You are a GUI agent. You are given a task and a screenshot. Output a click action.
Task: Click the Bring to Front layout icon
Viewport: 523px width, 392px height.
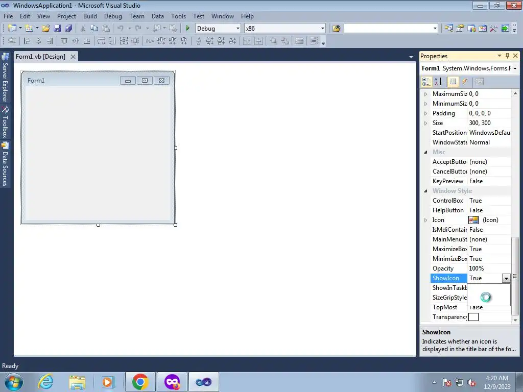(x=274, y=41)
